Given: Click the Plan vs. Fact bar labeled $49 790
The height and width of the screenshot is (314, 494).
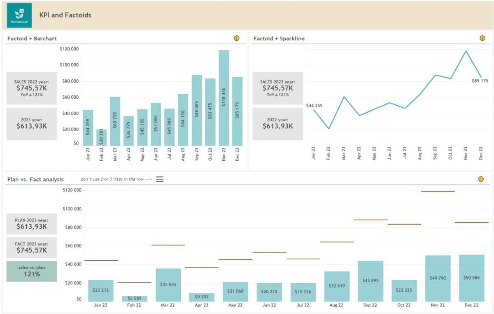Looking at the screenshot, I should tap(438, 278).
